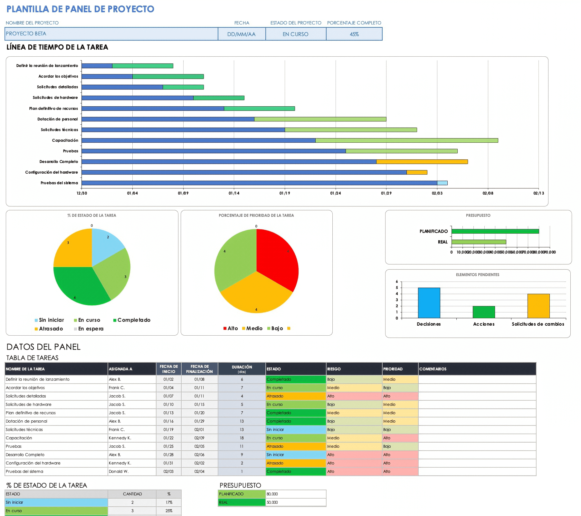Click En curso status in Capacitación row
This screenshot has width=581, height=516.
(296, 438)
